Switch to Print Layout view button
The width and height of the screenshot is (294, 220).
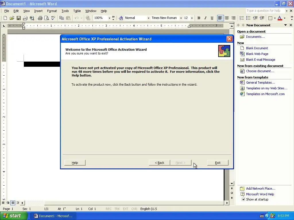13,203
